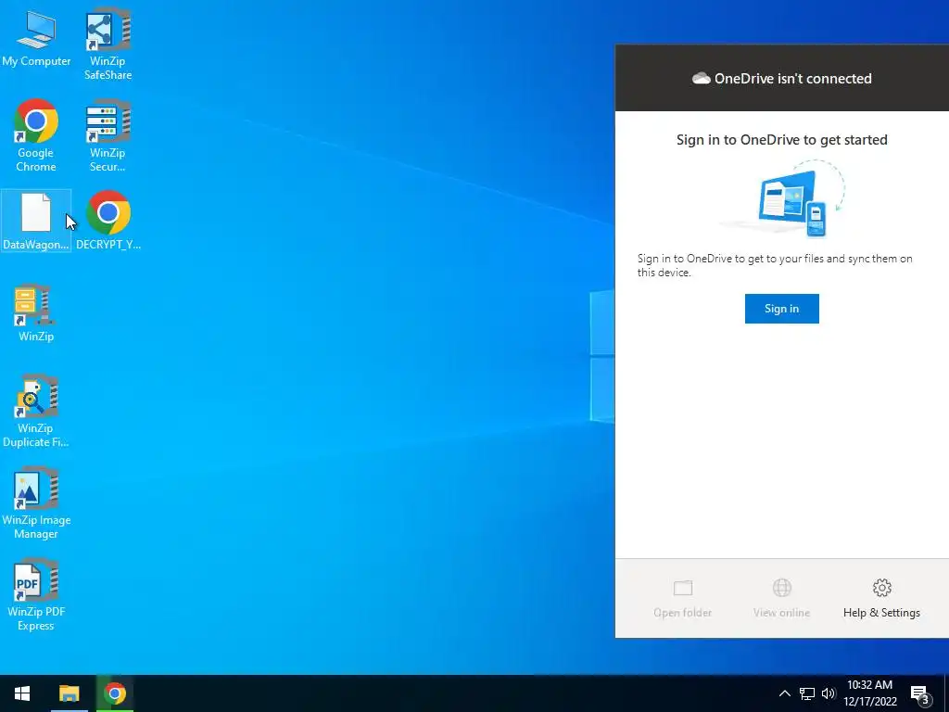The image size is (949, 712).
Task: Select the WinZip desktop shortcut
Action: (x=36, y=313)
